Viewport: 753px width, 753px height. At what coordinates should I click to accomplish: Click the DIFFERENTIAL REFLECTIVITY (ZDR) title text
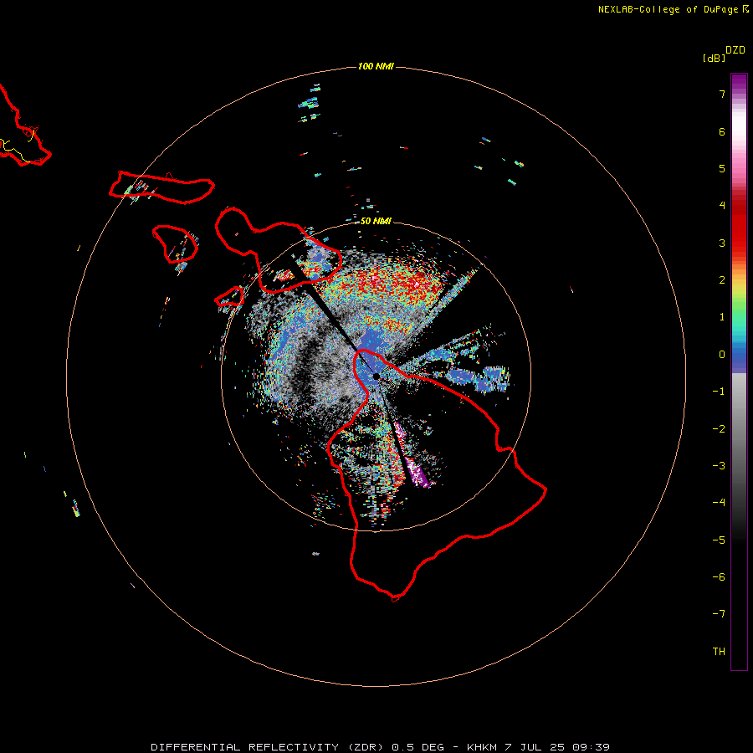point(269,747)
